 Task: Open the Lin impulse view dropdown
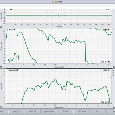(x=11, y=10)
